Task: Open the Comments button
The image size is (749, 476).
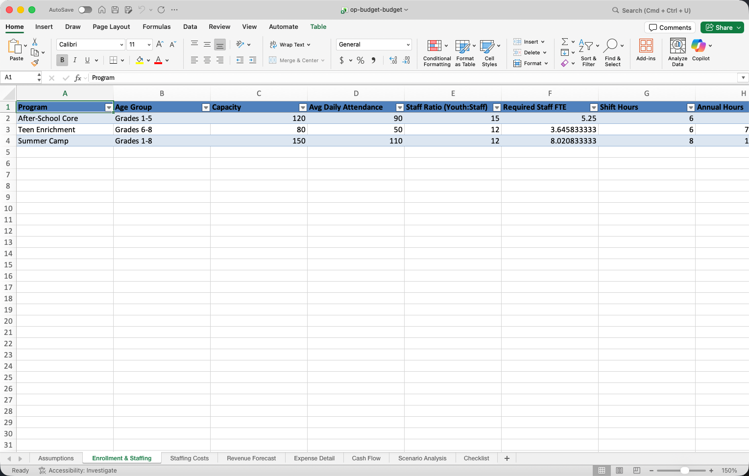Action: point(670,27)
